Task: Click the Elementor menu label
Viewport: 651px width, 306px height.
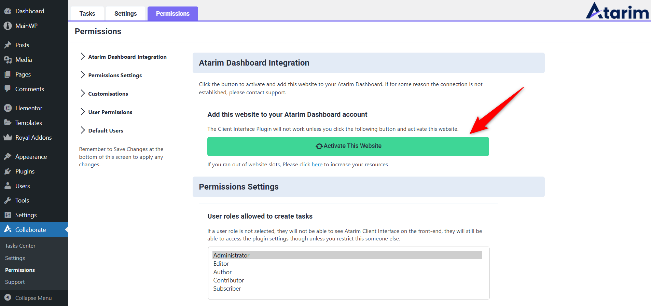Action: (x=29, y=108)
